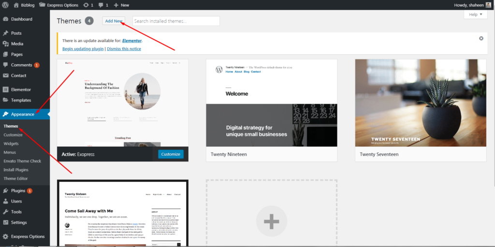
Task: Click the Twenty Nineteen theme name
Action: (229, 155)
